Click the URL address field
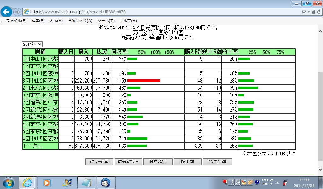323x189 pixels. click(158, 12)
